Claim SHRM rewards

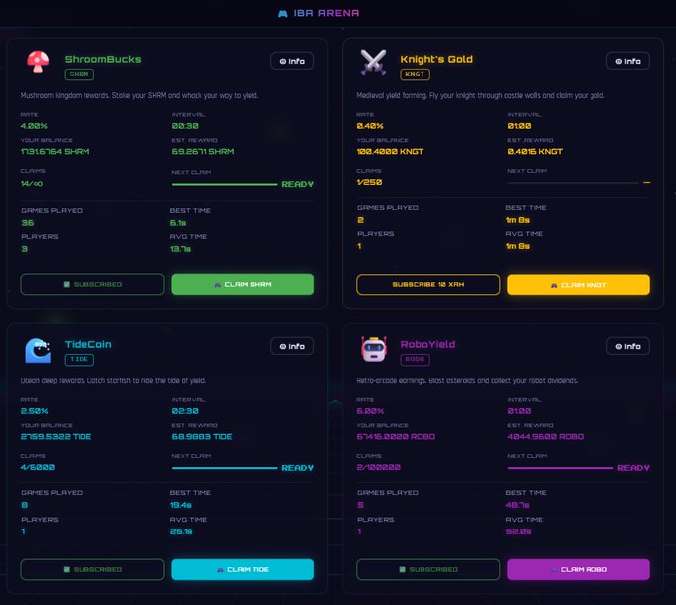click(x=243, y=284)
